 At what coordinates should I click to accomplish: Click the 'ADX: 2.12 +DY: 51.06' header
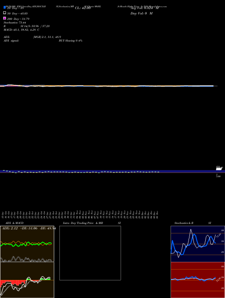20,228
